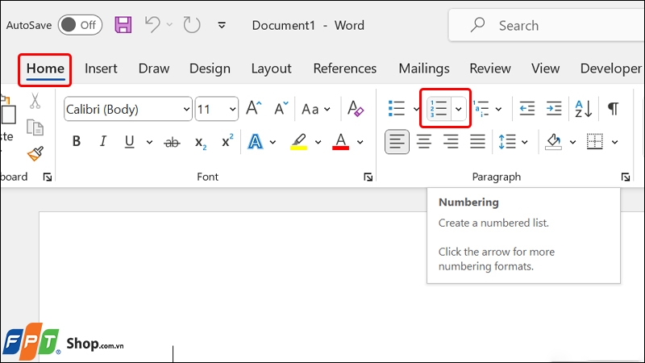Image resolution: width=645 pixels, height=363 pixels.
Task: Expand underline style options arrow
Action: [x=149, y=143]
